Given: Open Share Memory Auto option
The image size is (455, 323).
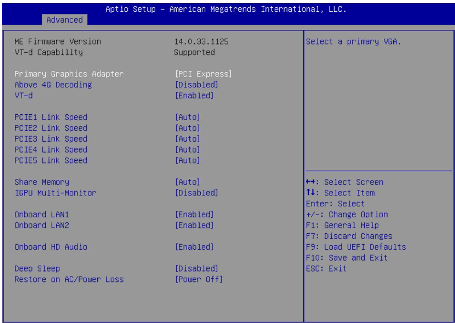Looking at the screenshot, I should coord(188,182).
